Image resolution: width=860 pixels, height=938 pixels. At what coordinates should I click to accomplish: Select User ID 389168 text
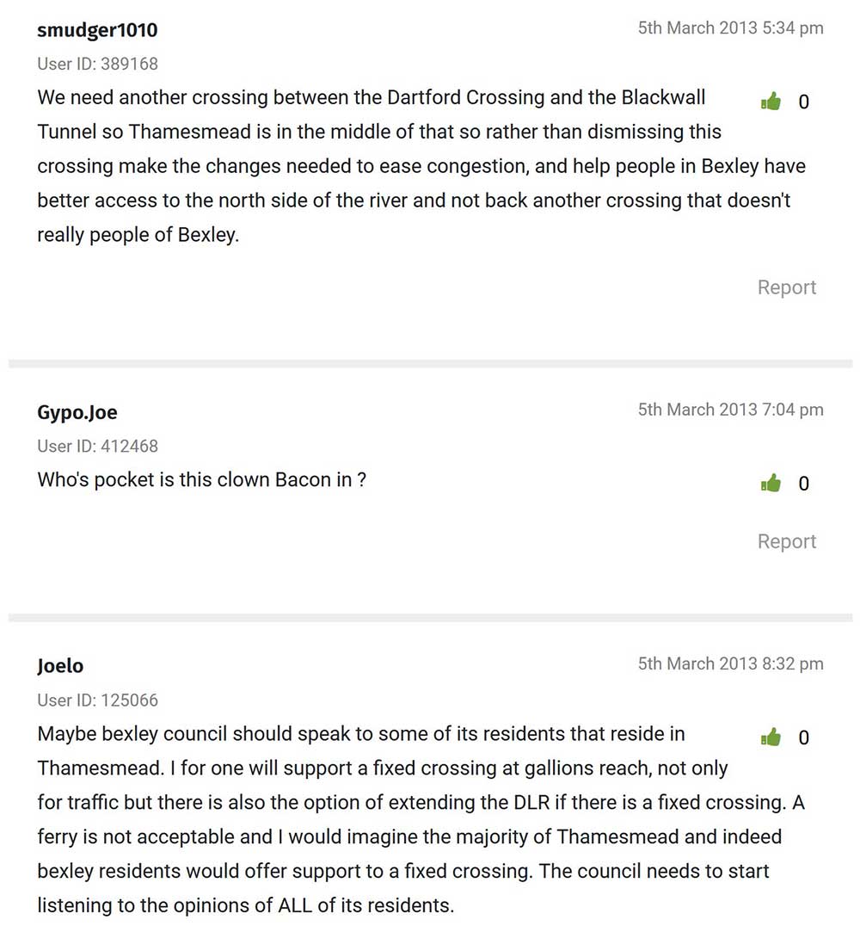click(97, 64)
